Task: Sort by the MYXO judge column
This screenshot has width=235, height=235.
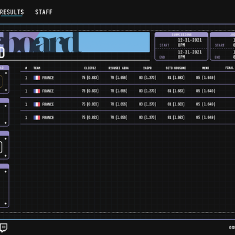Action: [x=206, y=68]
